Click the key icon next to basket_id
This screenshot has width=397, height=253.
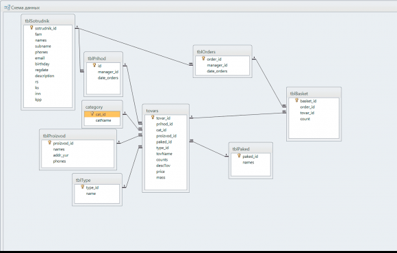297,101
